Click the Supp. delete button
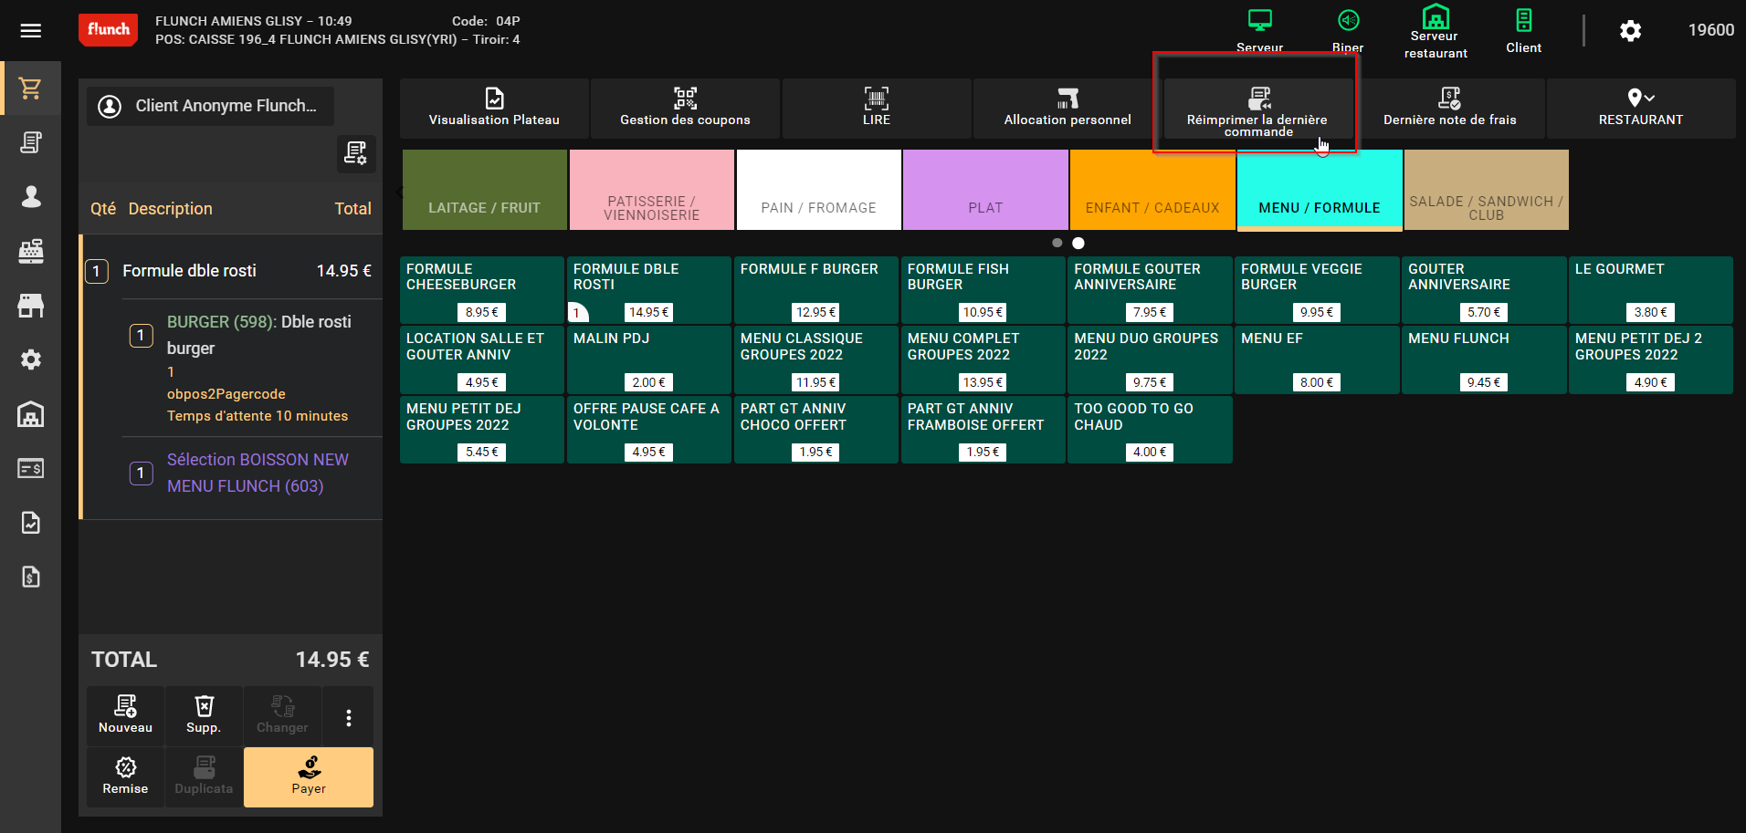This screenshot has width=1746, height=833. pyautogui.click(x=204, y=715)
